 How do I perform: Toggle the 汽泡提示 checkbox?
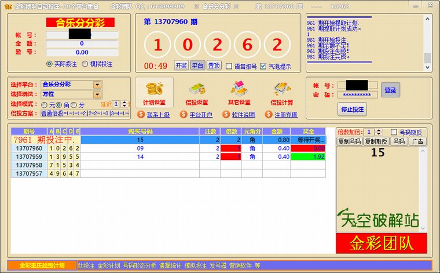(263, 66)
